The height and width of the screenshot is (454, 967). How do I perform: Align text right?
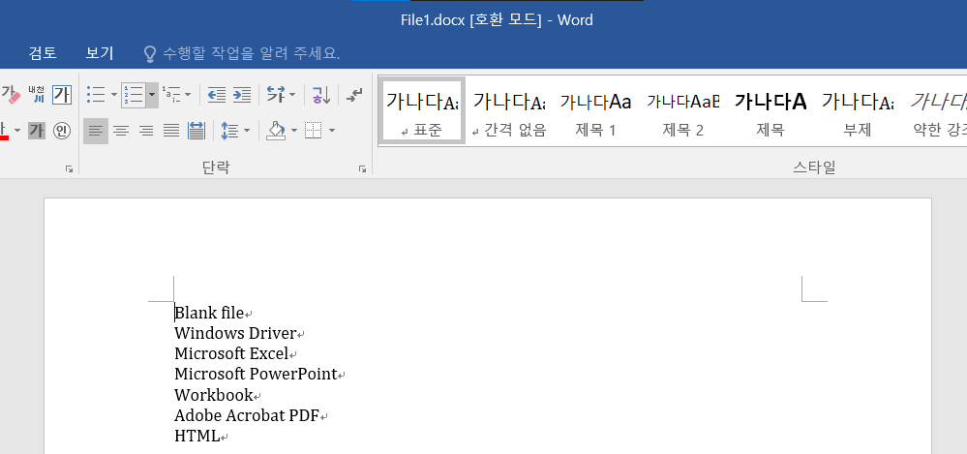146,130
